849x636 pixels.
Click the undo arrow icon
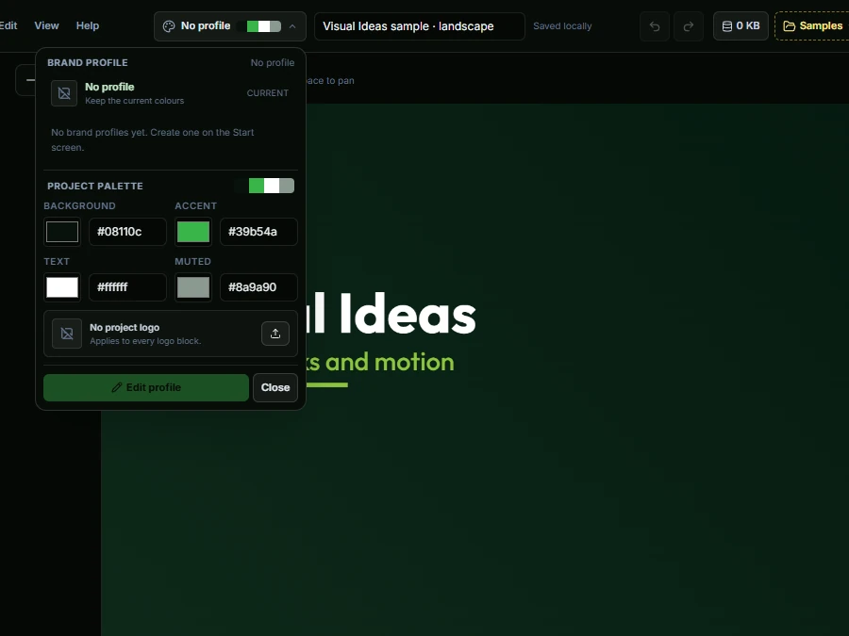tap(655, 26)
